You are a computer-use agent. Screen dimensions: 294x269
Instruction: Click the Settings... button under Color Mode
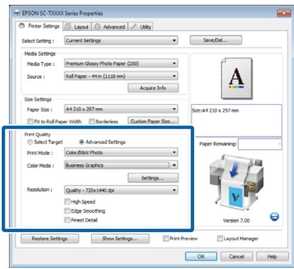153,178
